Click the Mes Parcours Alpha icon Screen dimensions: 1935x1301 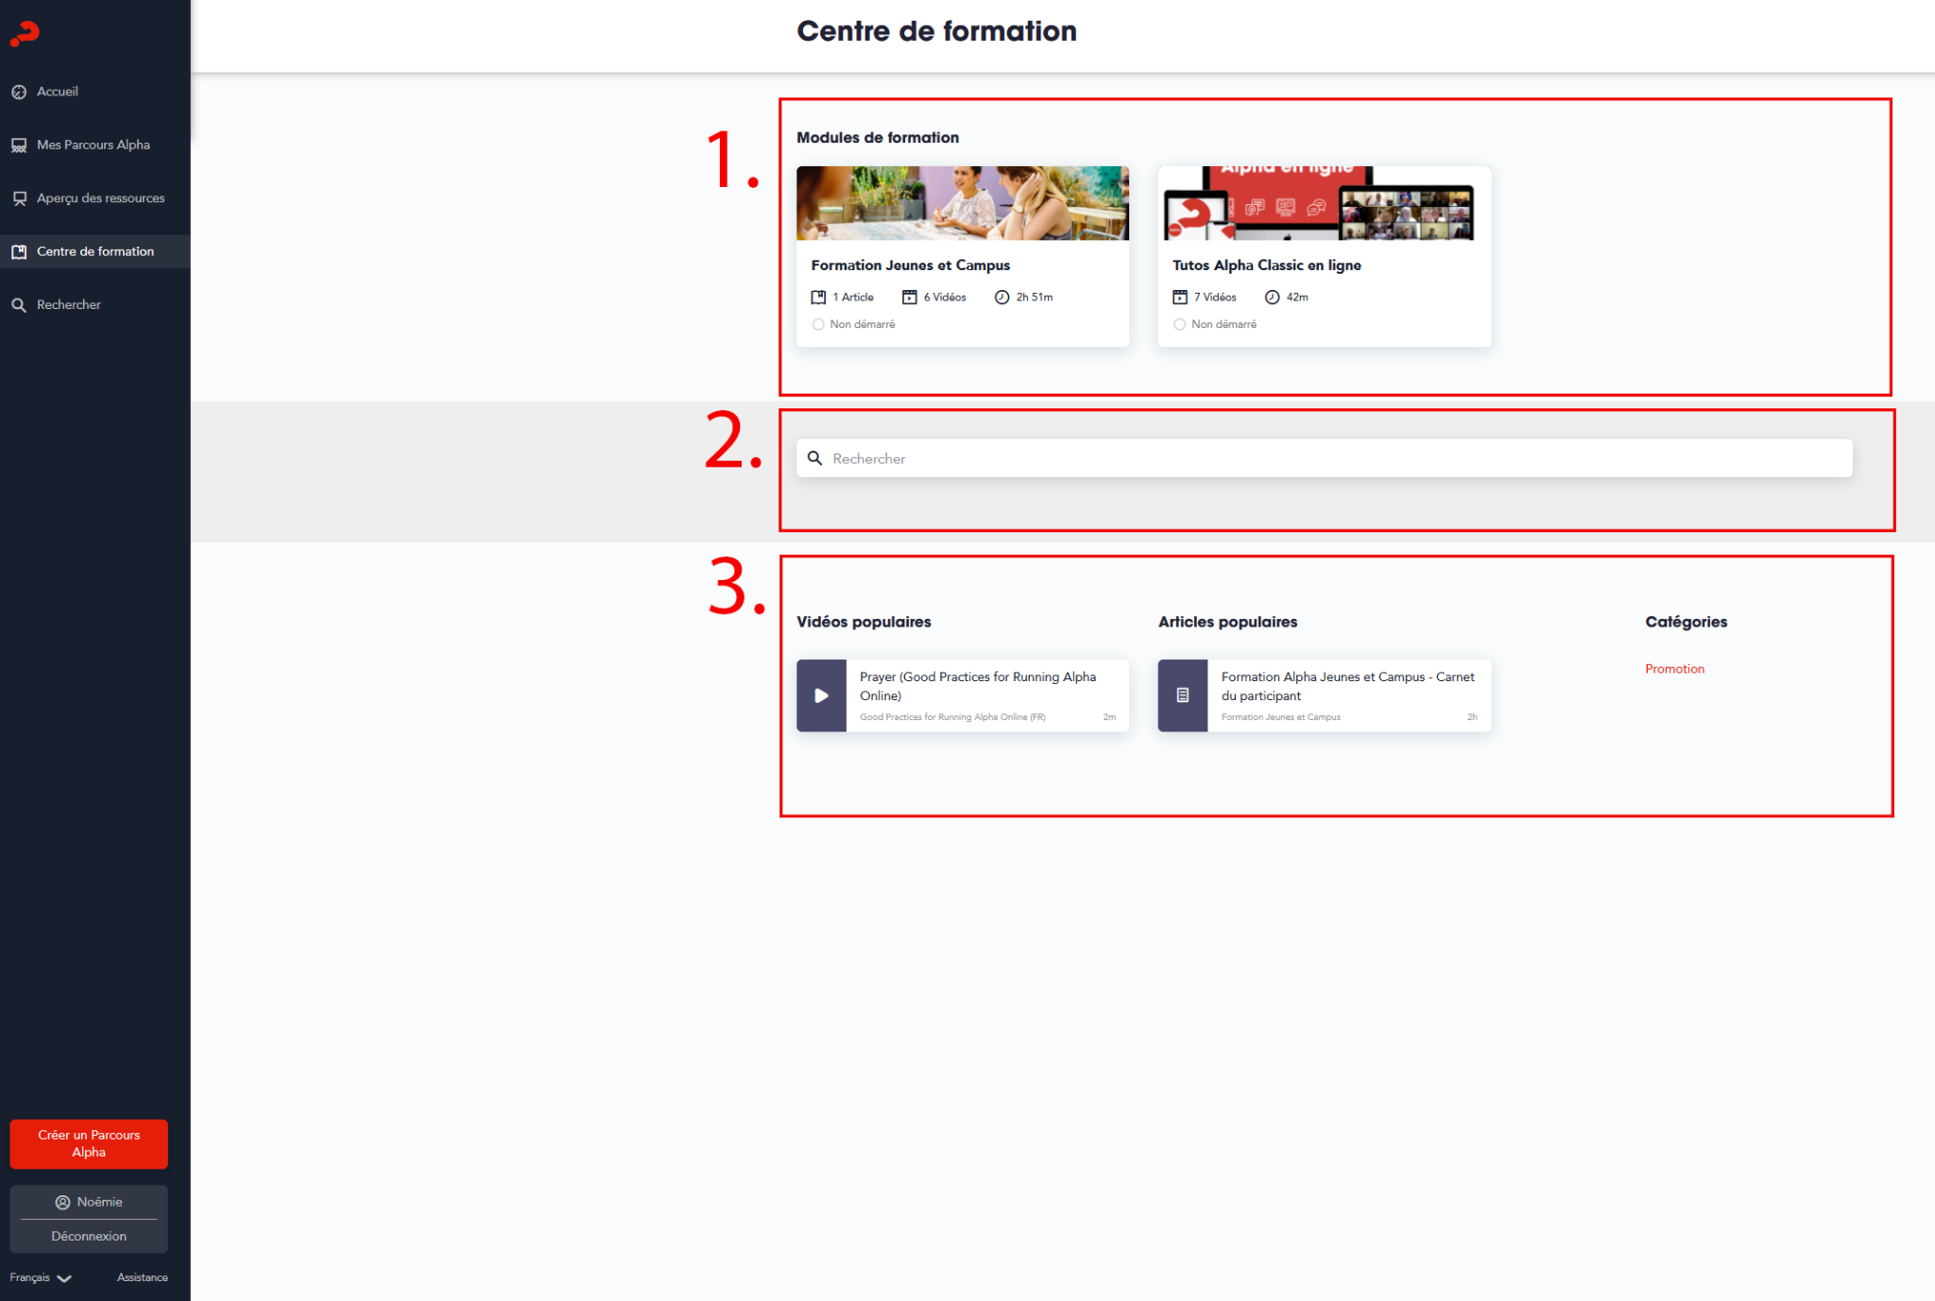tap(19, 146)
